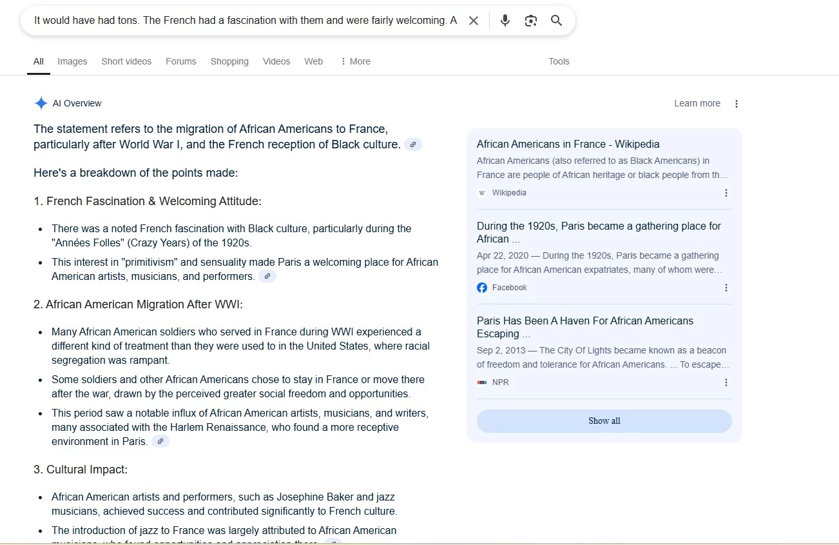The image size is (839, 545).
Task: Show all sources button
Action: click(604, 421)
